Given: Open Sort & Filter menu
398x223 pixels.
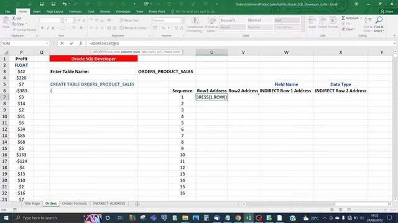Looking at the screenshot, I should pyautogui.click(x=368, y=25).
